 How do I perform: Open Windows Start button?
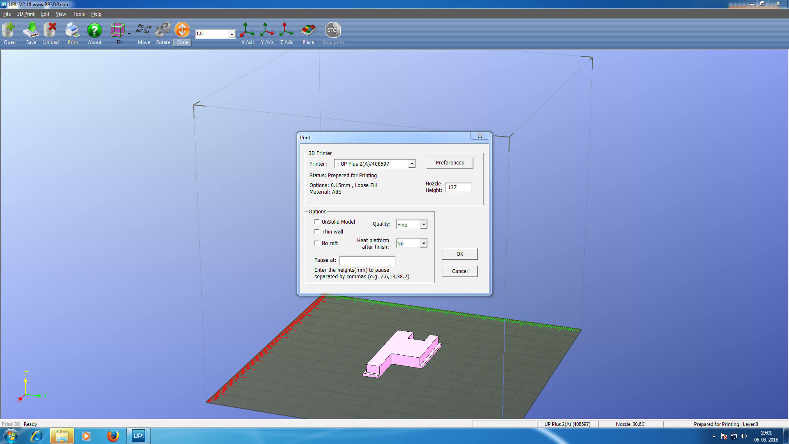11,436
